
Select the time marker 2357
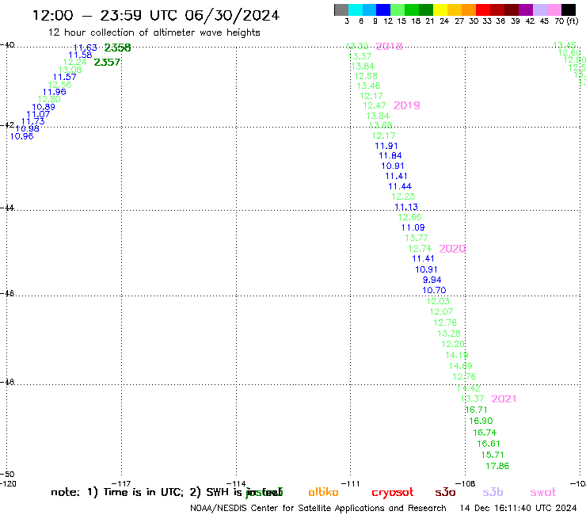click(x=107, y=62)
